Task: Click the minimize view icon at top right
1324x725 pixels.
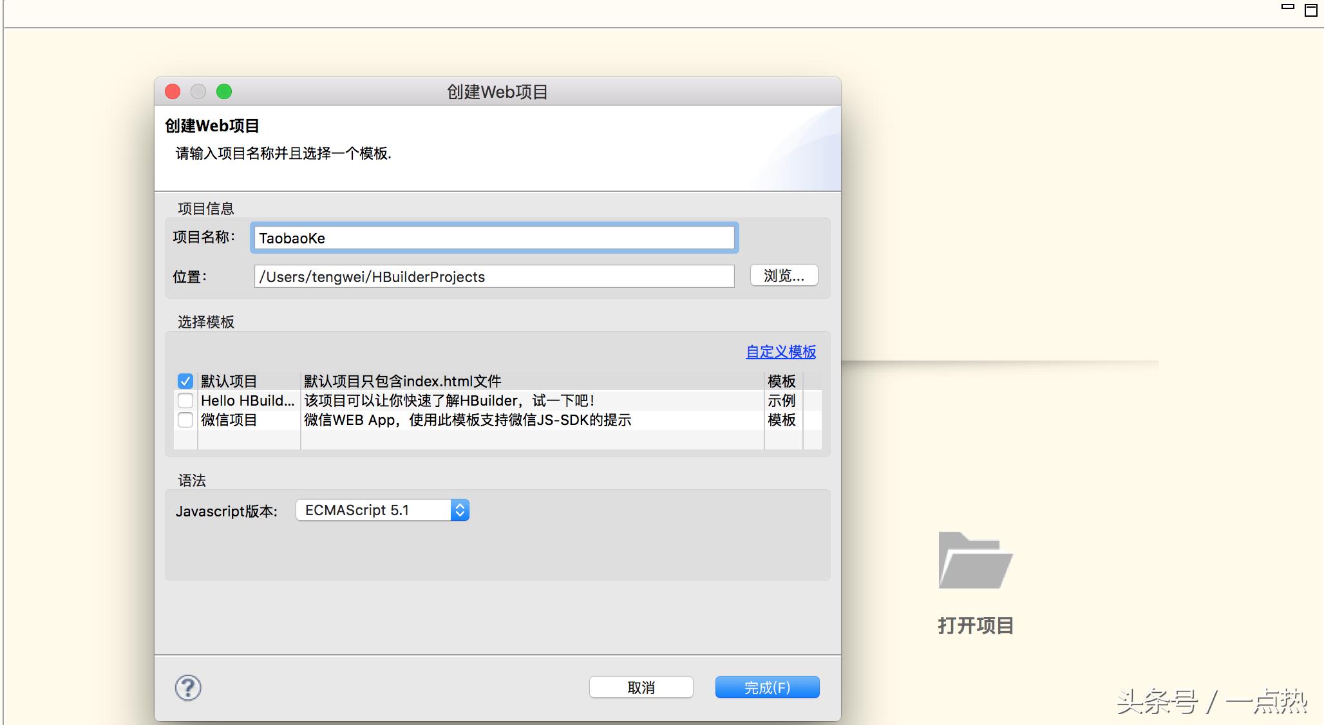Action: [1287, 7]
